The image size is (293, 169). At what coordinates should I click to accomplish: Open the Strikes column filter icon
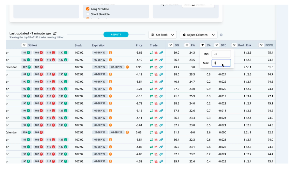click(x=24, y=45)
